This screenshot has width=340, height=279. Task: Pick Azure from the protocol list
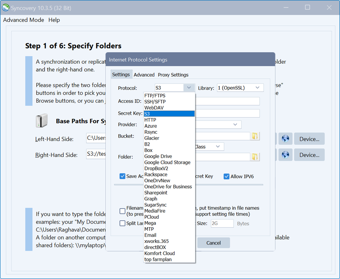(x=169, y=126)
